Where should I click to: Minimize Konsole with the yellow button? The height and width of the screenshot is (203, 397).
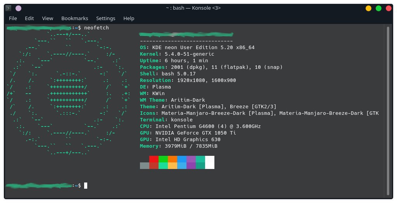click(368, 9)
